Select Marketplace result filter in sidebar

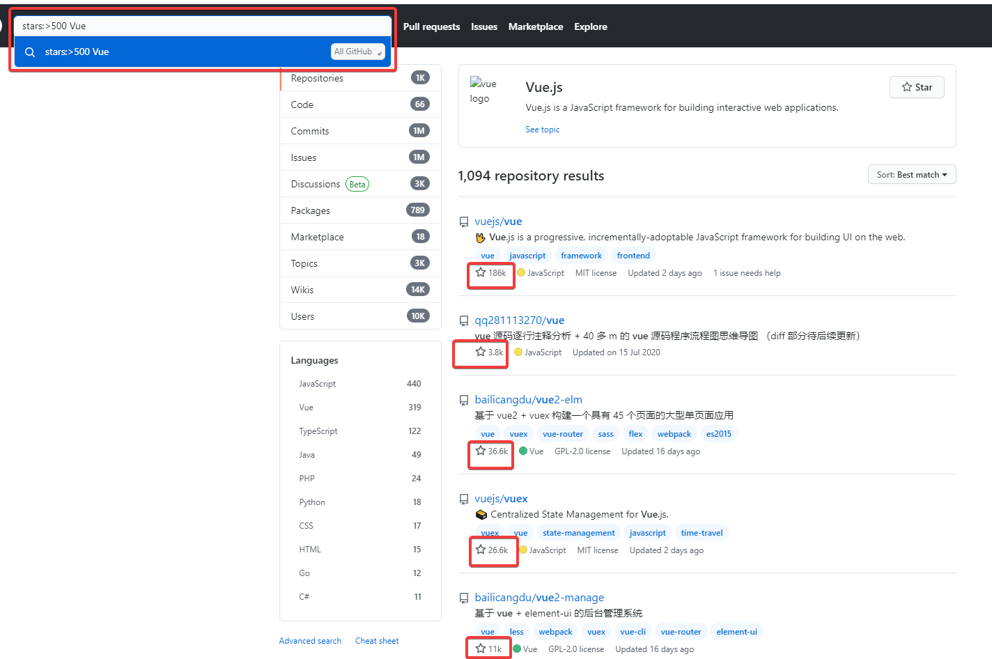(361, 237)
